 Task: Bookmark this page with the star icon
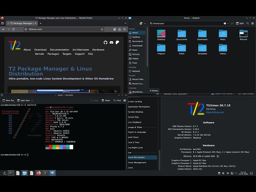coord(102,29)
